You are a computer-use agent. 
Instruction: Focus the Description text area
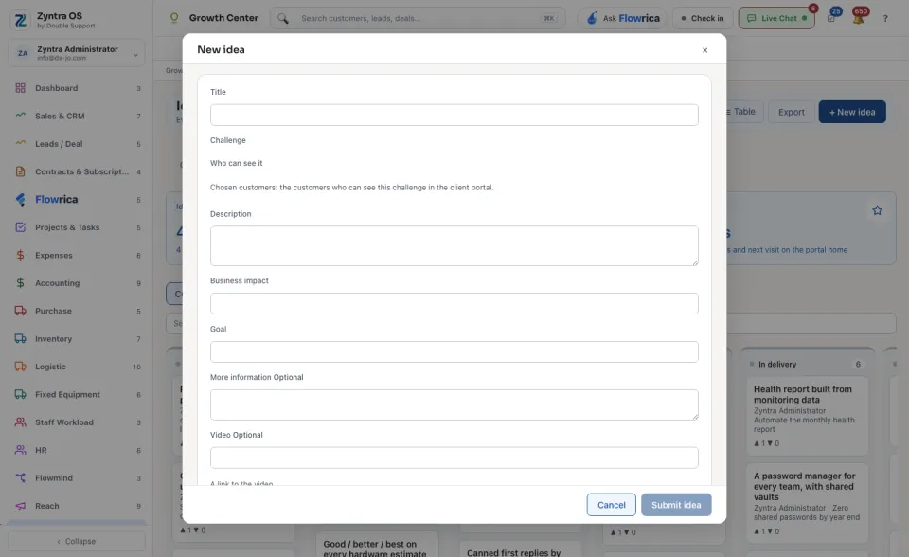tap(454, 246)
